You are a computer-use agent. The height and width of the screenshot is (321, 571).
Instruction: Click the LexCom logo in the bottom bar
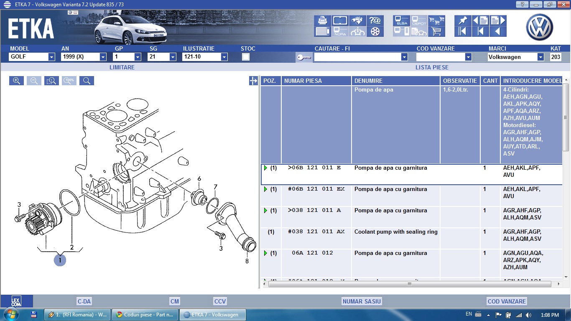point(16,301)
